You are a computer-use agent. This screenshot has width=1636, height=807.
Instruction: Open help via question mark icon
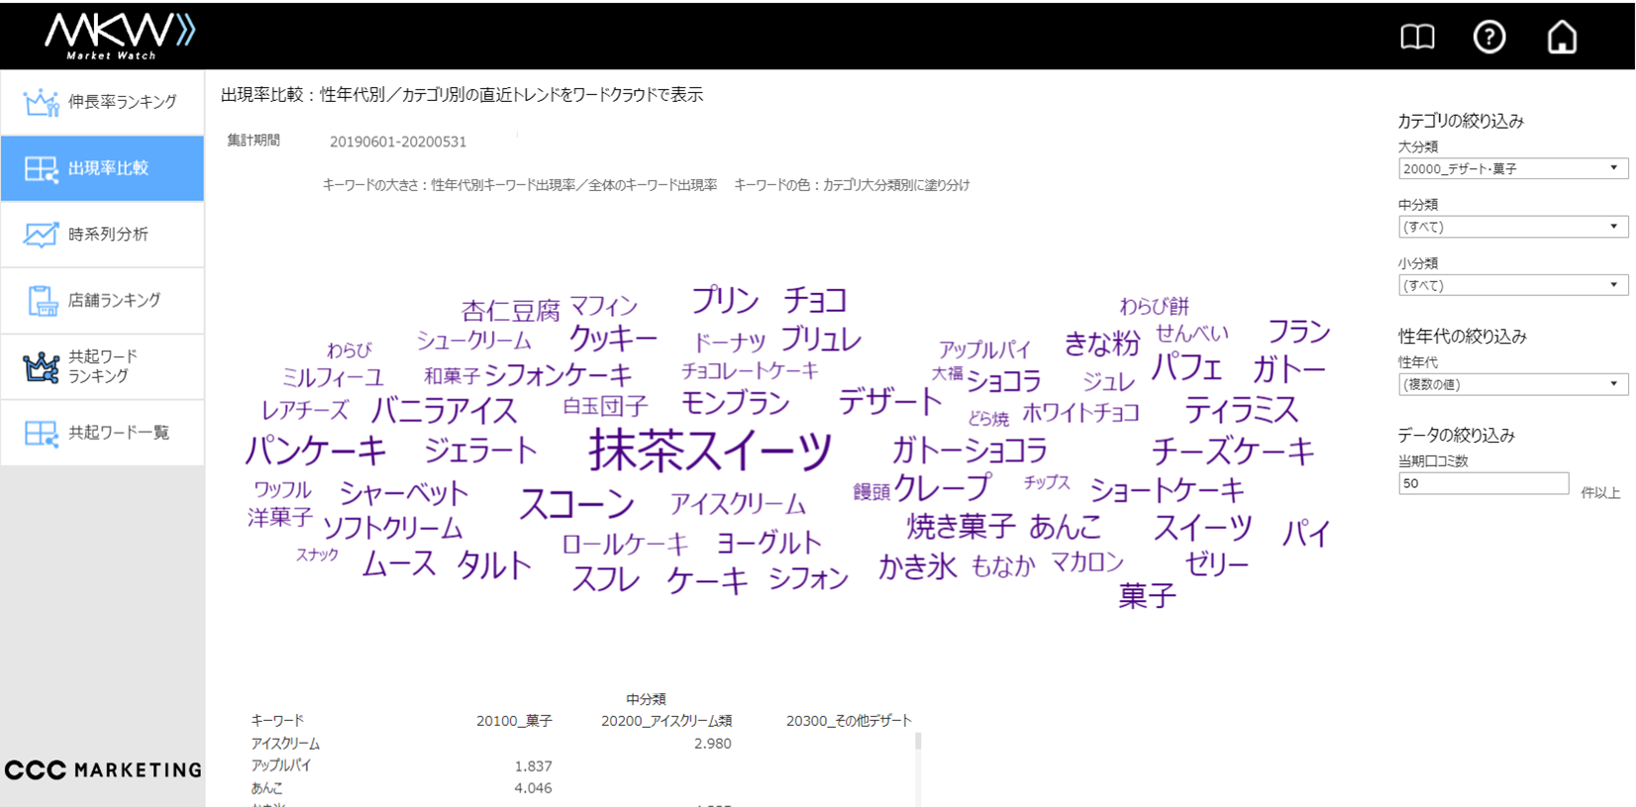[x=1488, y=38]
